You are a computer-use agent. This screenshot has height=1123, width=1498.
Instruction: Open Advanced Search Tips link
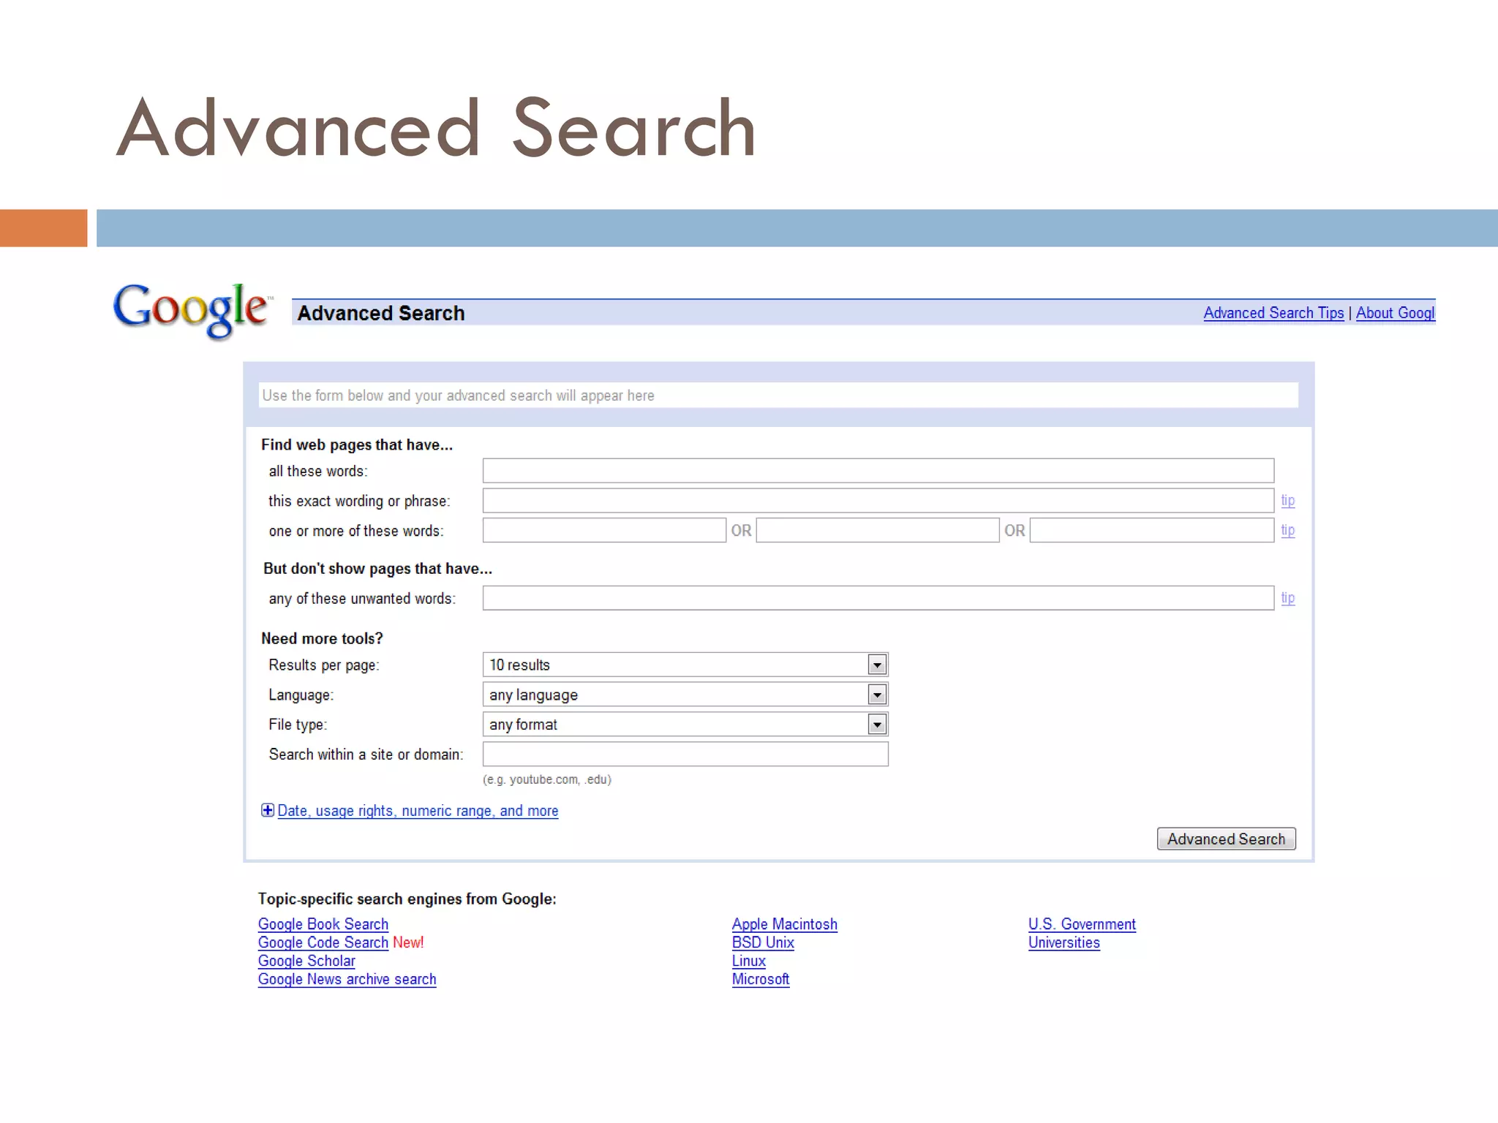[x=1273, y=313]
